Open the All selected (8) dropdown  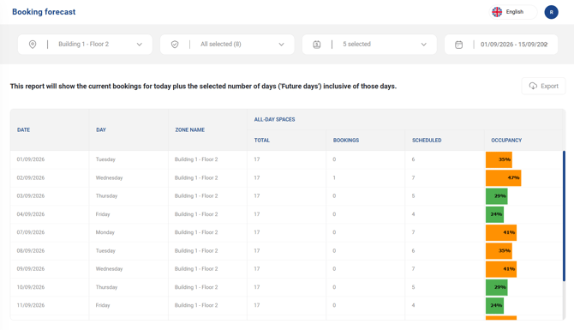(x=227, y=45)
